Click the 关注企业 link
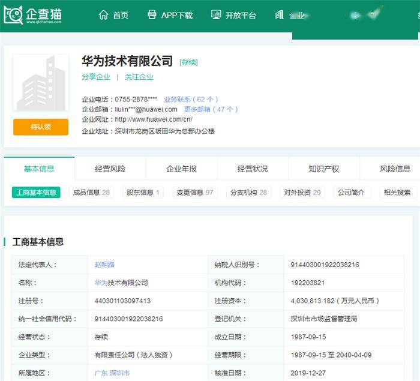The image size is (420, 381). (x=139, y=77)
